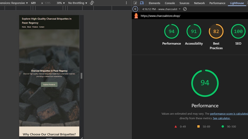Screen dimensions: 248x139
Task: Switch to the Console tab
Action: (x=170, y=3)
